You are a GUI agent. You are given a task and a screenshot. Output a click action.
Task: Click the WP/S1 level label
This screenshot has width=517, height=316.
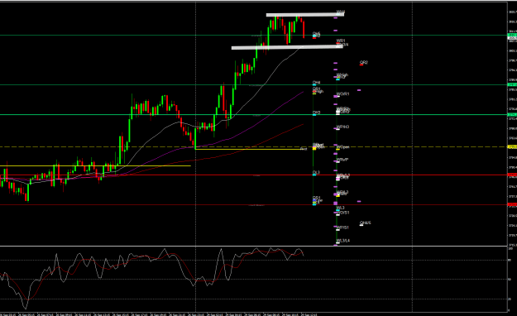click(x=343, y=227)
